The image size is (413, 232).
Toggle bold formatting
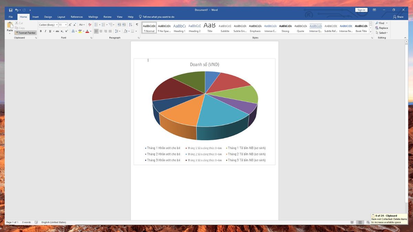pos(41,31)
